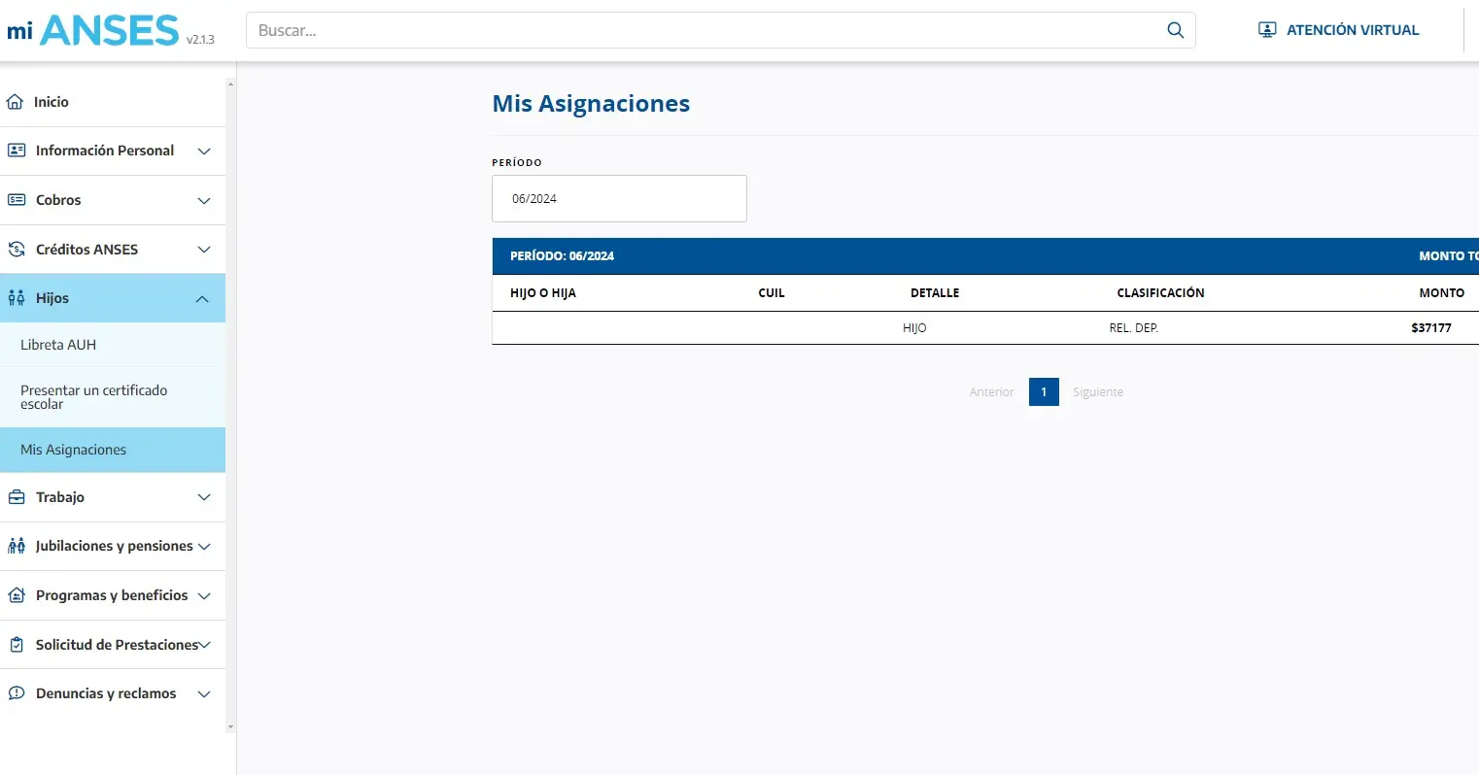Image resolution: width=1479 pixels, height=775 pixels.
Task: Open Presentar un certificado escolar item
Action: (113, 397)
